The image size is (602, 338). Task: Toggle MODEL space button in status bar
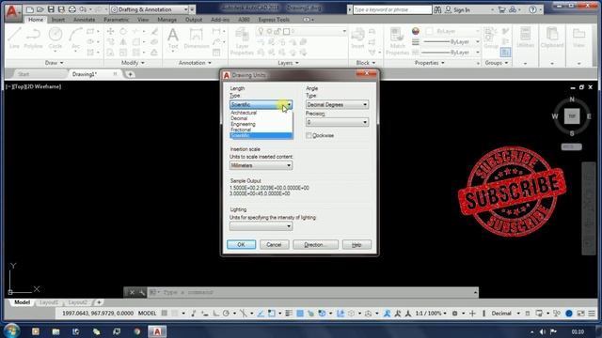147,314
